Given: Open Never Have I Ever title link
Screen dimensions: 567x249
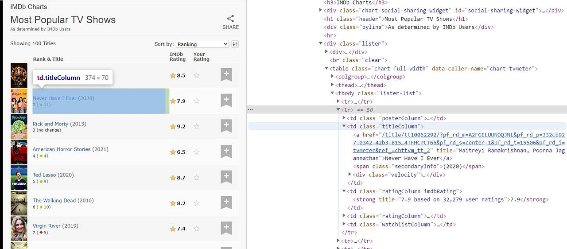Looking at the screenshot, I should click(x=54, y=98).
